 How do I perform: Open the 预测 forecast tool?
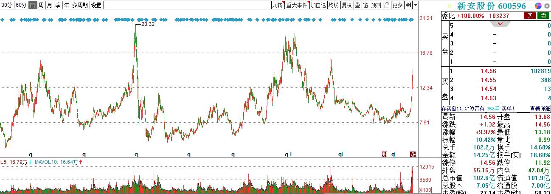376,5
